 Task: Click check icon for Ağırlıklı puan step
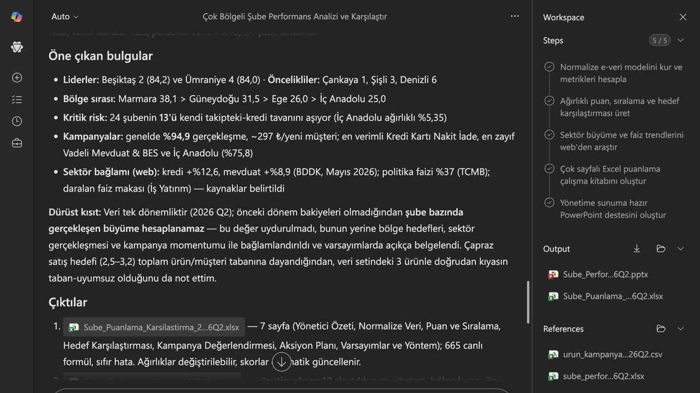549,100
